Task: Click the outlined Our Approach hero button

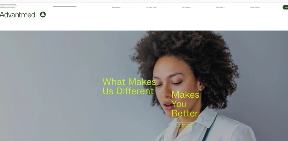Action: (184, 124)
